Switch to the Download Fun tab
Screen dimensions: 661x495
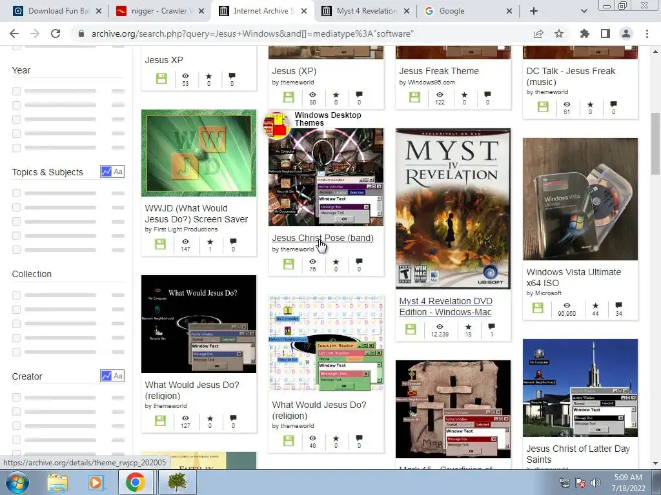coord(57,11)
